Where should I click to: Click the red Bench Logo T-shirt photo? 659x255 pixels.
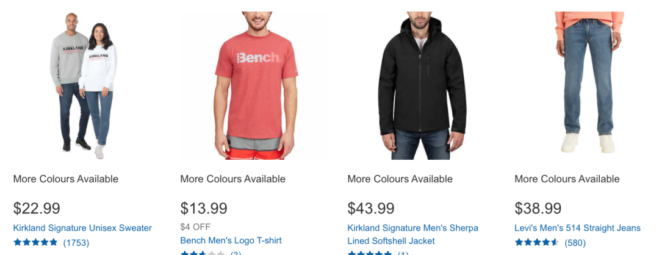coord(253,85)
